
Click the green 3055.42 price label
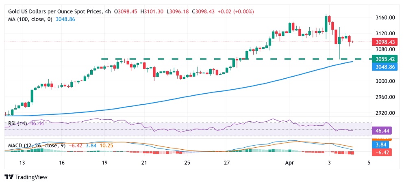click(382, 59)
